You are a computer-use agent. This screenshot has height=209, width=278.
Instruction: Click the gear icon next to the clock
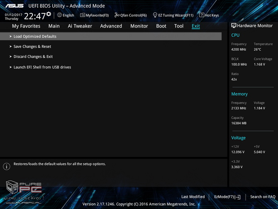[x=49, y=14]
